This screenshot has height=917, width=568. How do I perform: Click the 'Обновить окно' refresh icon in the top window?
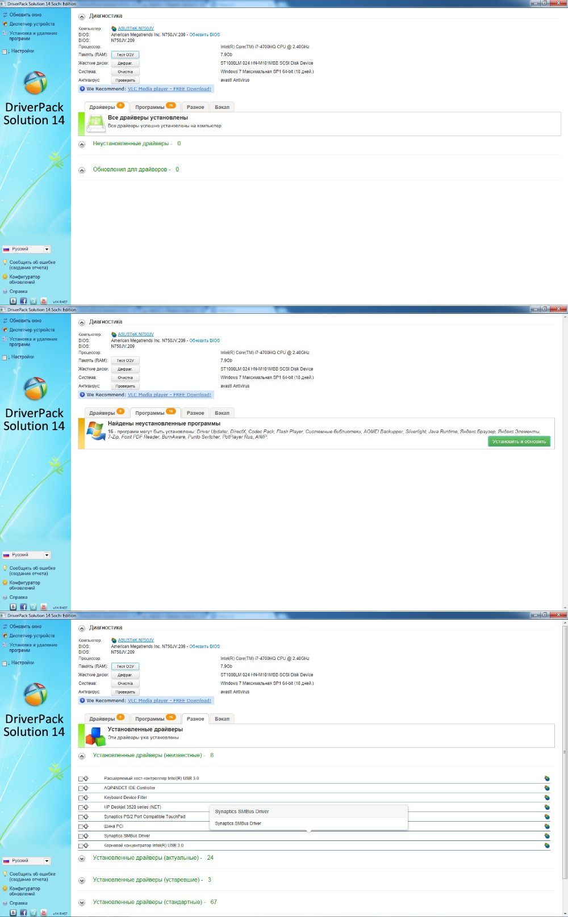coord(5,15)
